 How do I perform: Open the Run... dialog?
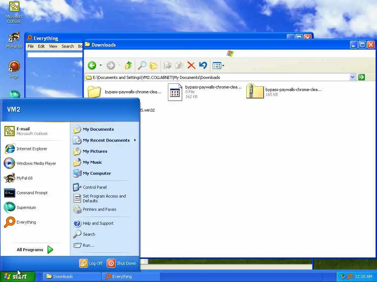(105, 245)
